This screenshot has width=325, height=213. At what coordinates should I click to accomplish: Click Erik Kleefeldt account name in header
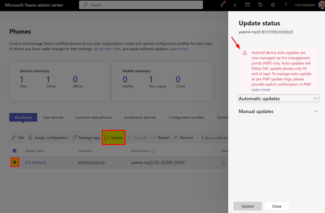click(305, 5)
